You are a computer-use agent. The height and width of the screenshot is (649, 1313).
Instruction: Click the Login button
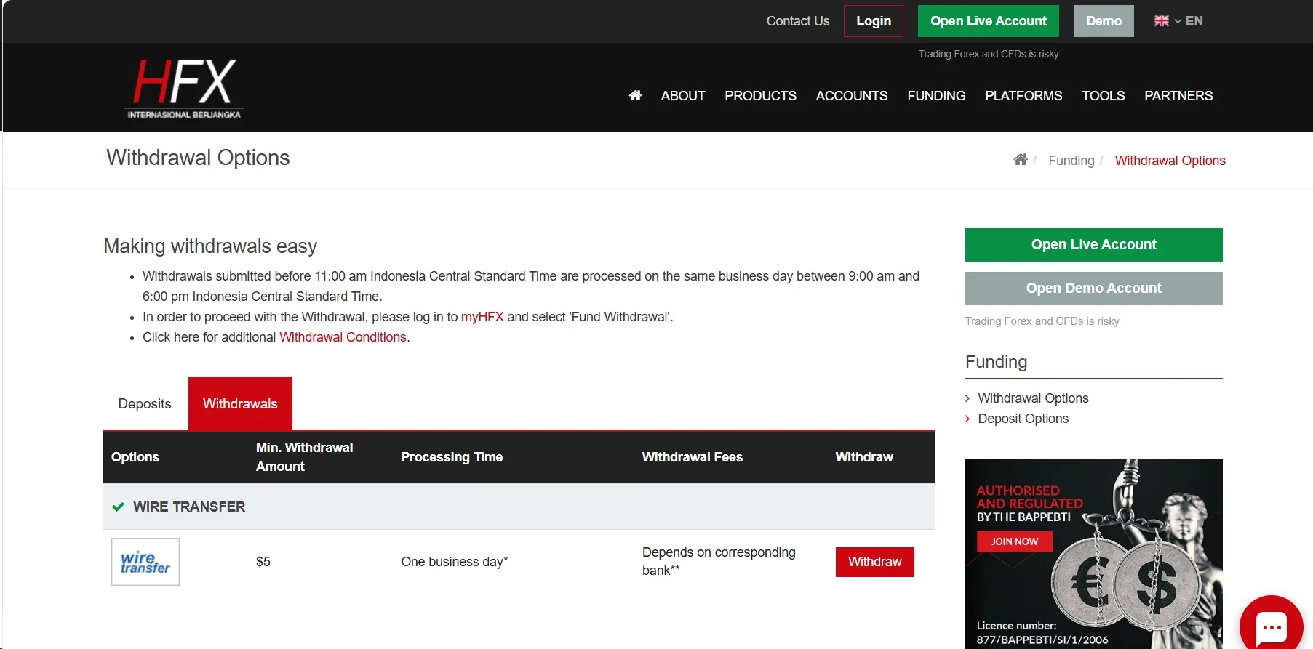[x=874, y=21]
